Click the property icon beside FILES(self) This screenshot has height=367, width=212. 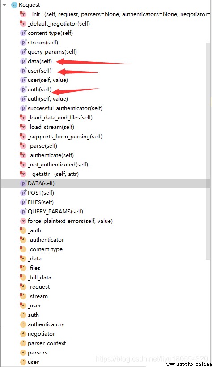23,202
